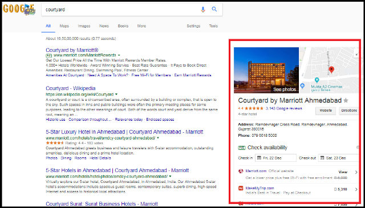Open Marriott.com official website listing
Image resolution: width=365 pixels, height=208 pixels.
(256, 171)
